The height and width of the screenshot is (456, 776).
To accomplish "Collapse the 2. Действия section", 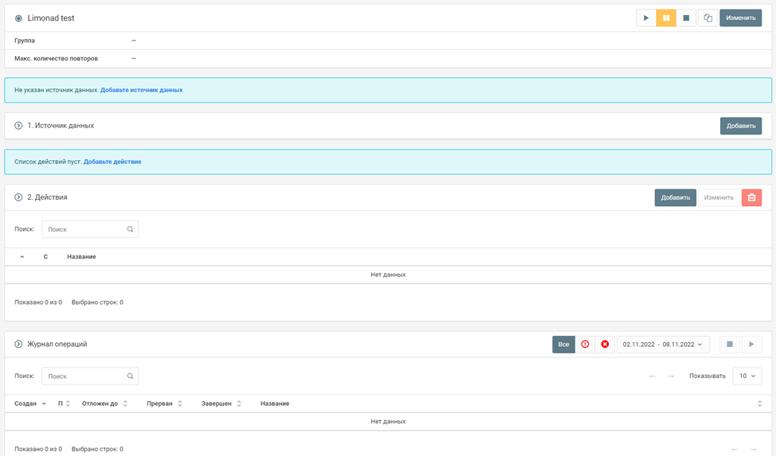I will (18, 197).
